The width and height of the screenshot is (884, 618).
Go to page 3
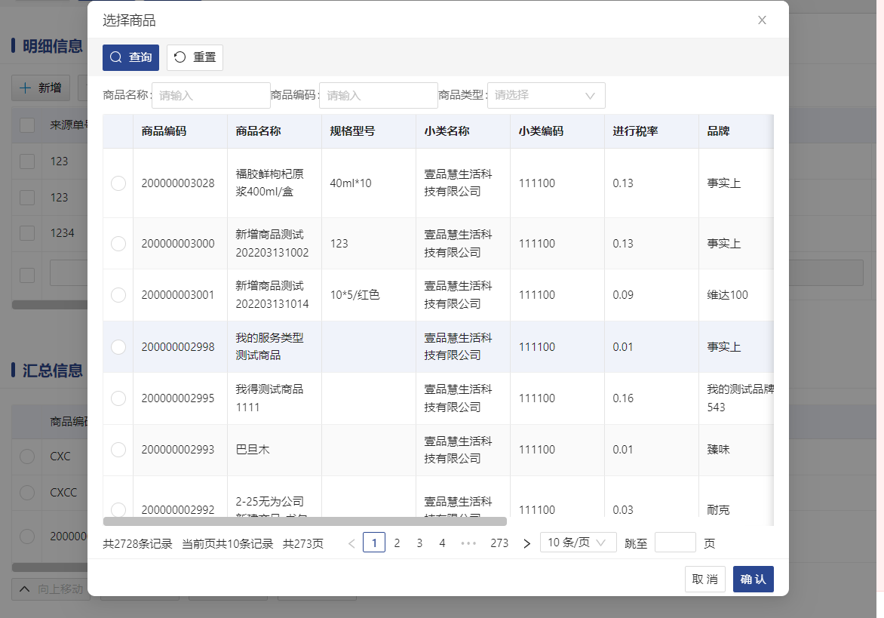419,543
